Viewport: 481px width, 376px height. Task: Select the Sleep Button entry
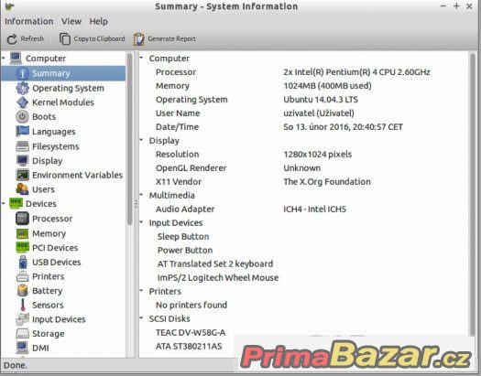pyautogui.click(x=183, y=237)
